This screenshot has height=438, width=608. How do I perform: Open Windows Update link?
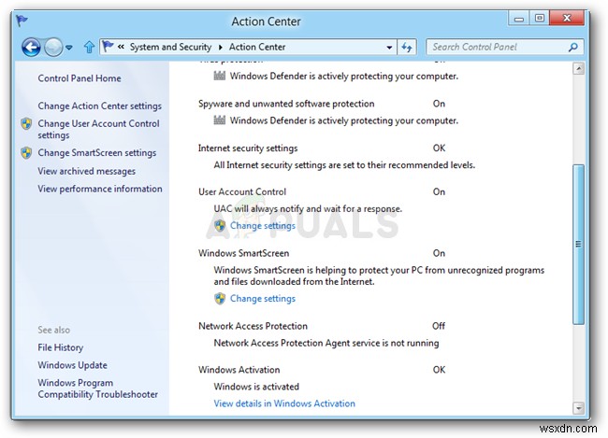click(73, 365)
